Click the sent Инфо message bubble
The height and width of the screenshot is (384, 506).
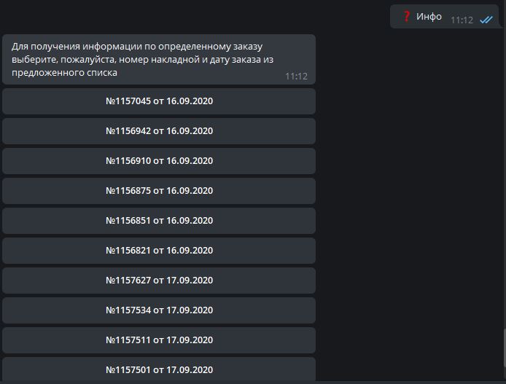445,17
